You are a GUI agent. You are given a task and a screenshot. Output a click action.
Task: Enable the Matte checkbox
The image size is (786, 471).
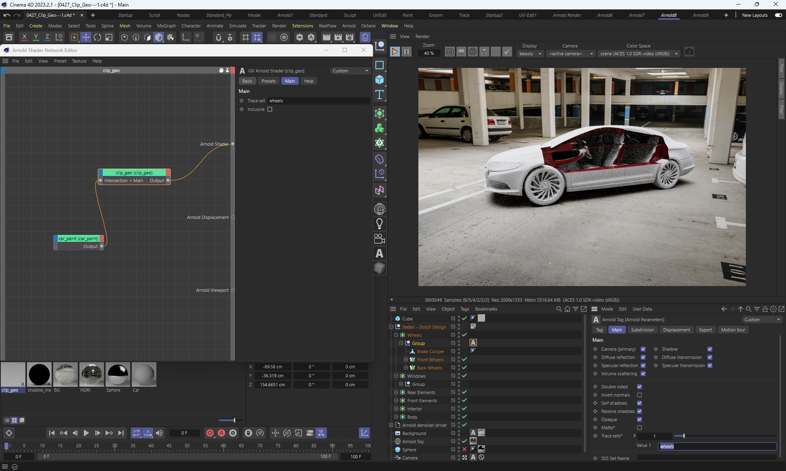coord(639,428)
